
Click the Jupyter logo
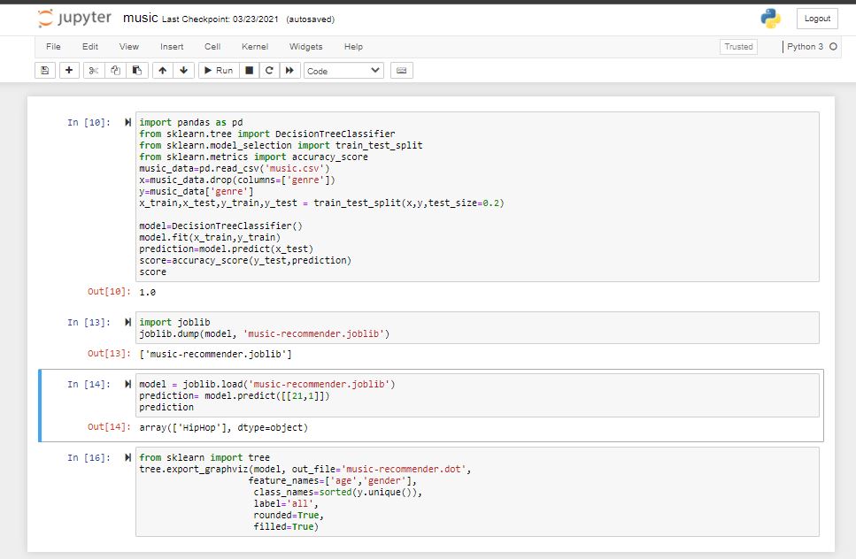click(74, 18)
